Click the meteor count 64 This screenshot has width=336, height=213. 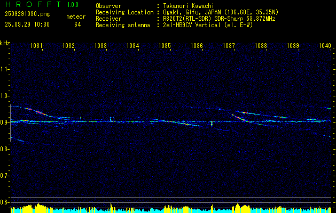(77, 24)
